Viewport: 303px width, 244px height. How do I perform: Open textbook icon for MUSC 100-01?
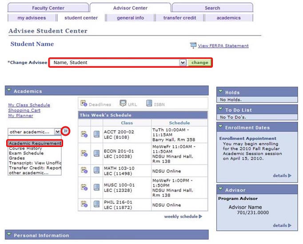click(x=96, y=187)
